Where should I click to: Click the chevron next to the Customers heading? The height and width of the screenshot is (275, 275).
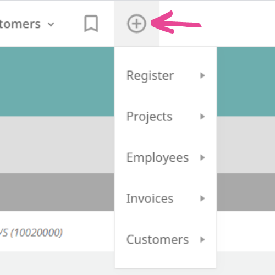coord(51,24)
